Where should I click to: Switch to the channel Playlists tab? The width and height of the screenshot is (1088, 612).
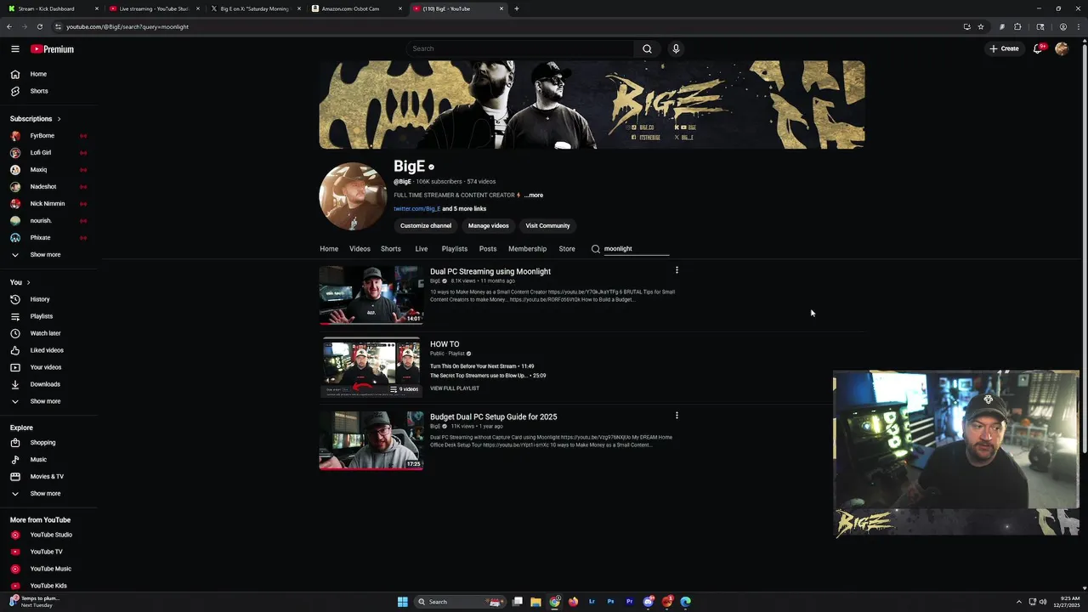454,249
